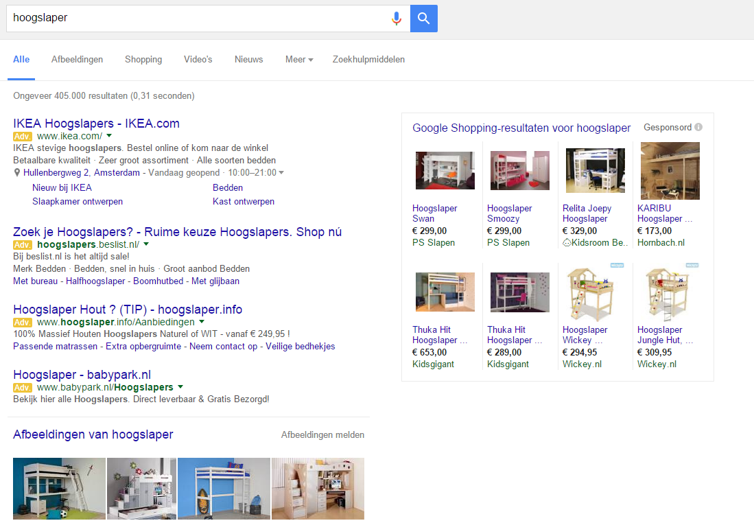Expand the arrow beside babypark.nl/Hoogslapers

180,387
